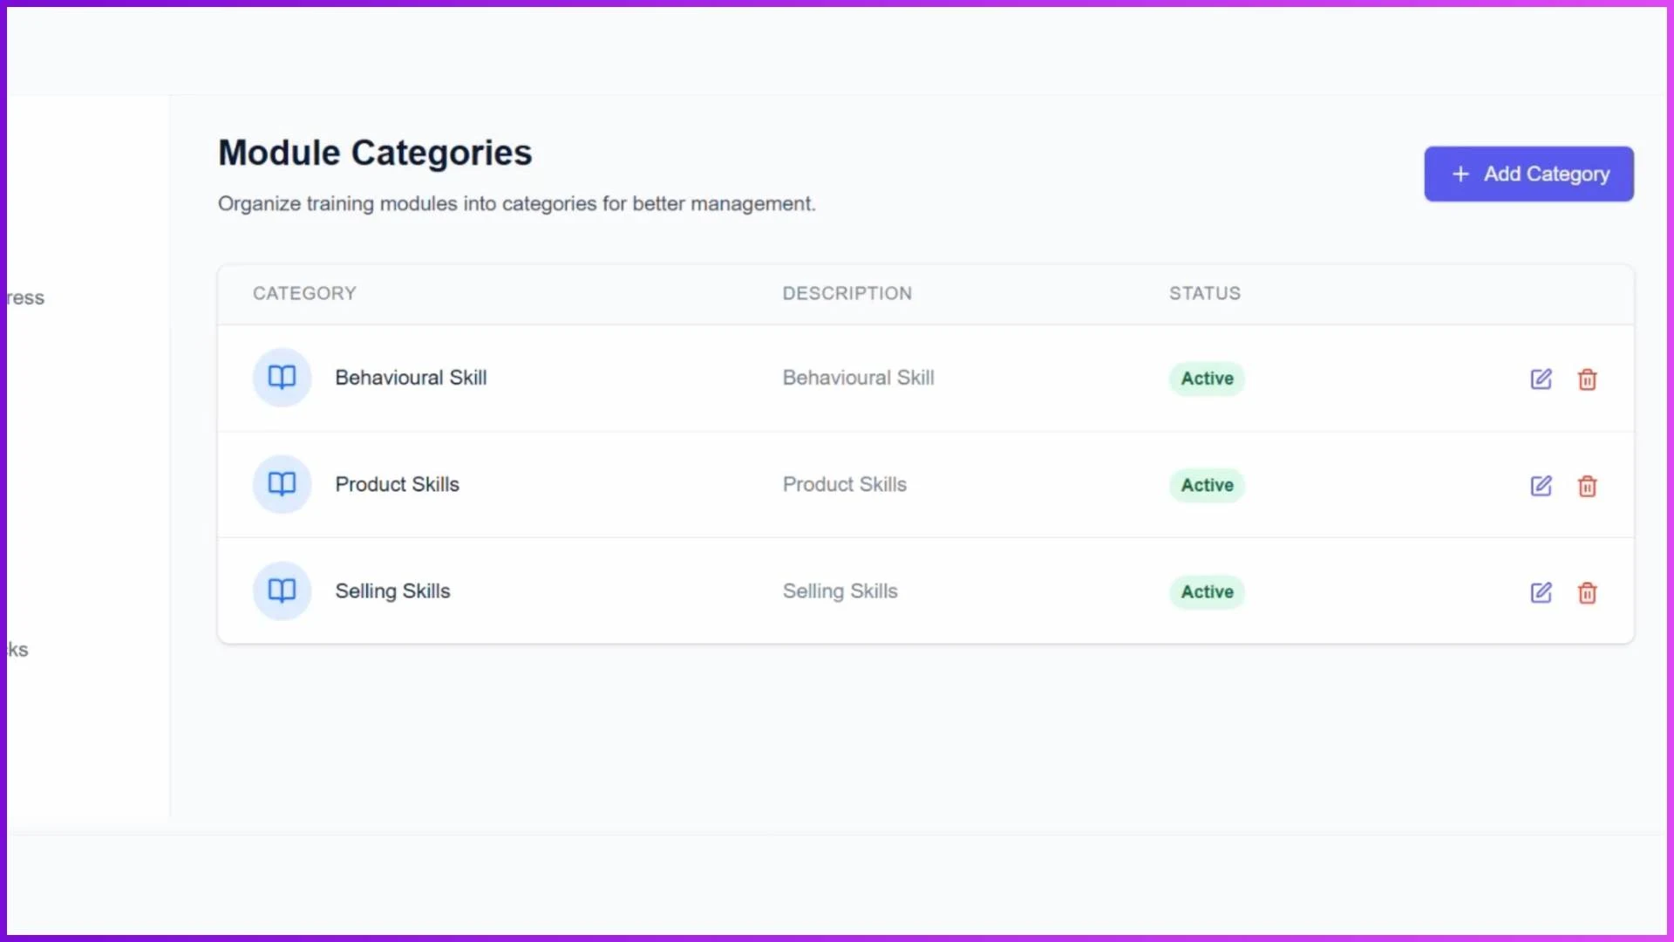This screenshot has width=1674, height=942.
Task: Click the trash icon beside Product Skills
Action: tap(1587, 486)
